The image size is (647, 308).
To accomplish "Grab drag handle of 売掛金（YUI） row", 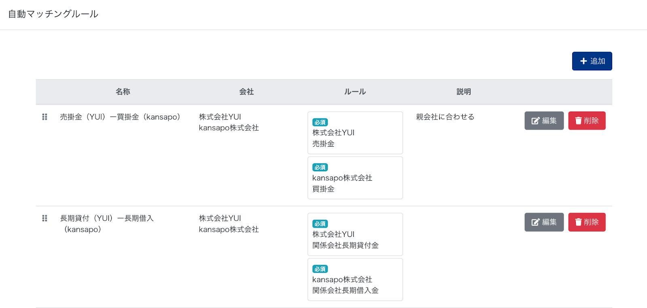I will [45, 117].
